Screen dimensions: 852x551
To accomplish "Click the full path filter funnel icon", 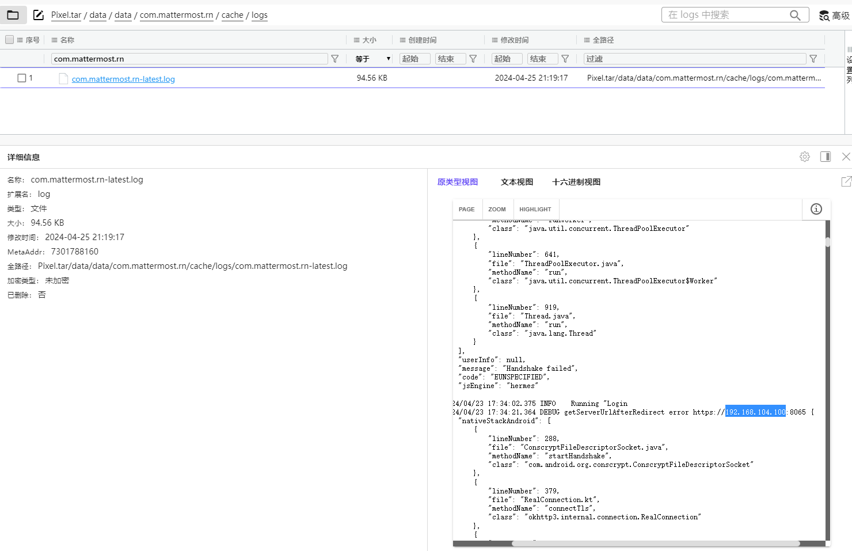I will click(x=813, y=59).
